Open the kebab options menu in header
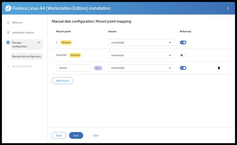Viewport: 237px width, 145px height. (228, 8)
